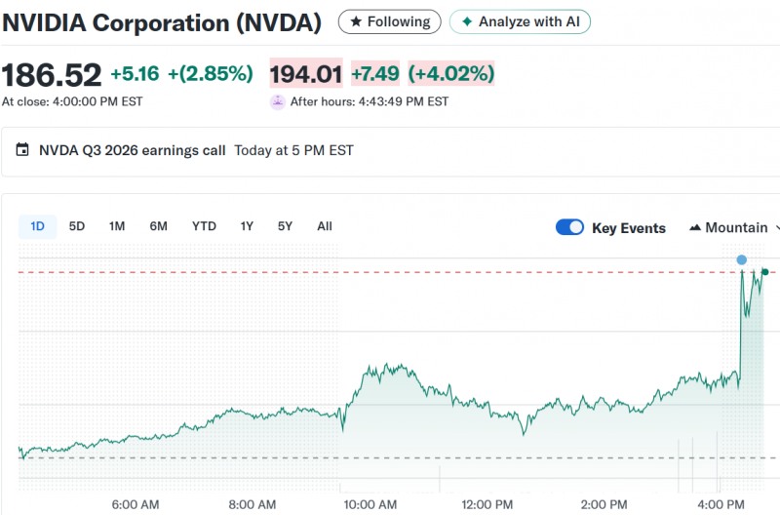This screenshot has width=780, height=515.
Task: Show the 1M chart range
Action: [117, 226]
